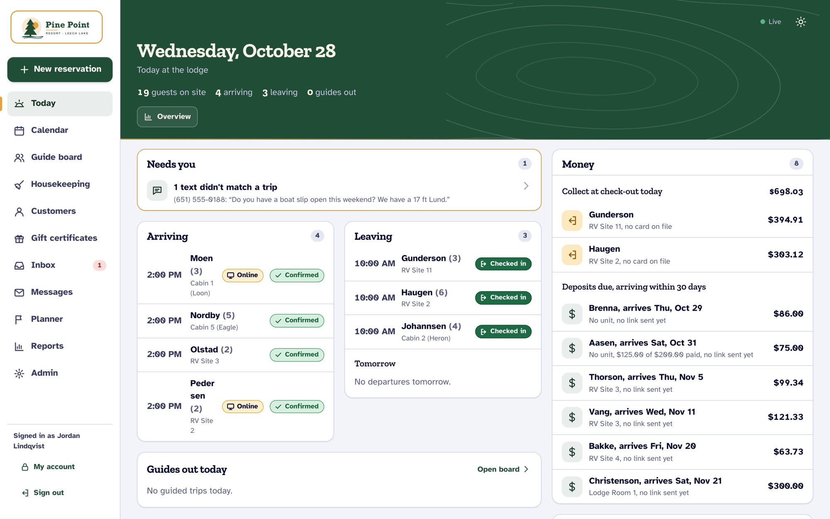Click the dollar icon for Thorson deposit
830x519 pixels.
572,383
